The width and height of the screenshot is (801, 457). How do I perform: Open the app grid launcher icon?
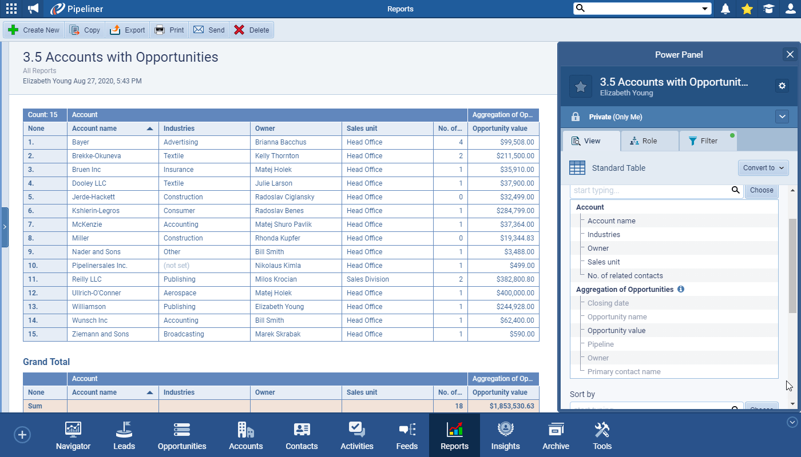point(11,9)
